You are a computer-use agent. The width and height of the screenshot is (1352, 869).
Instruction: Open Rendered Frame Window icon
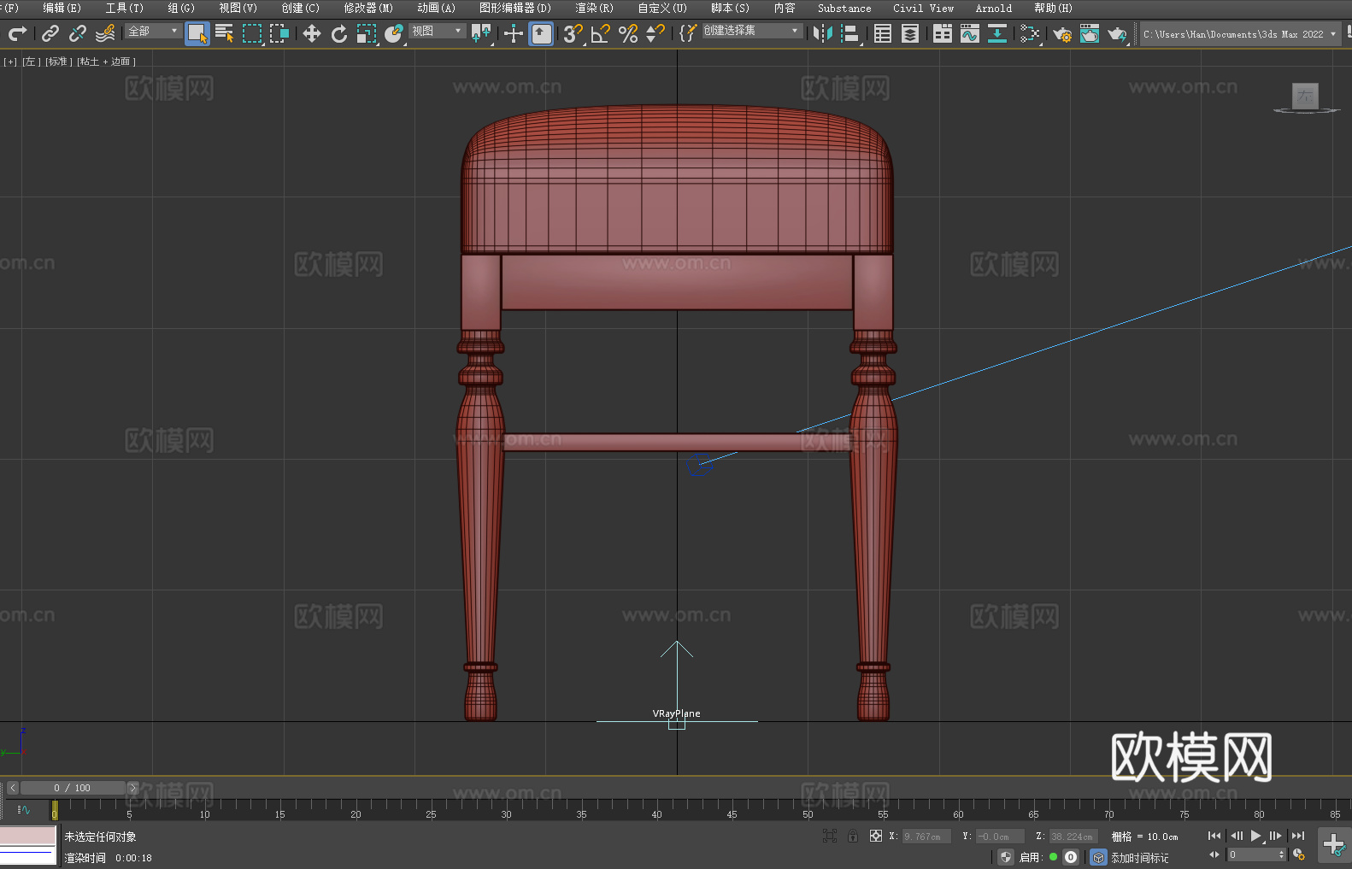1090,33
